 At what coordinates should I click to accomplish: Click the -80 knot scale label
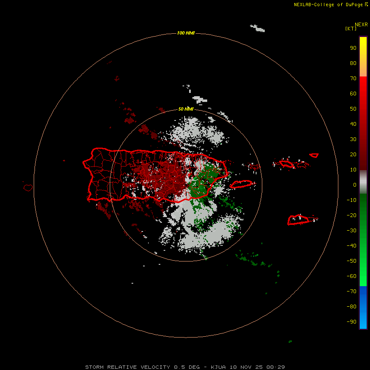coord(351,307)
